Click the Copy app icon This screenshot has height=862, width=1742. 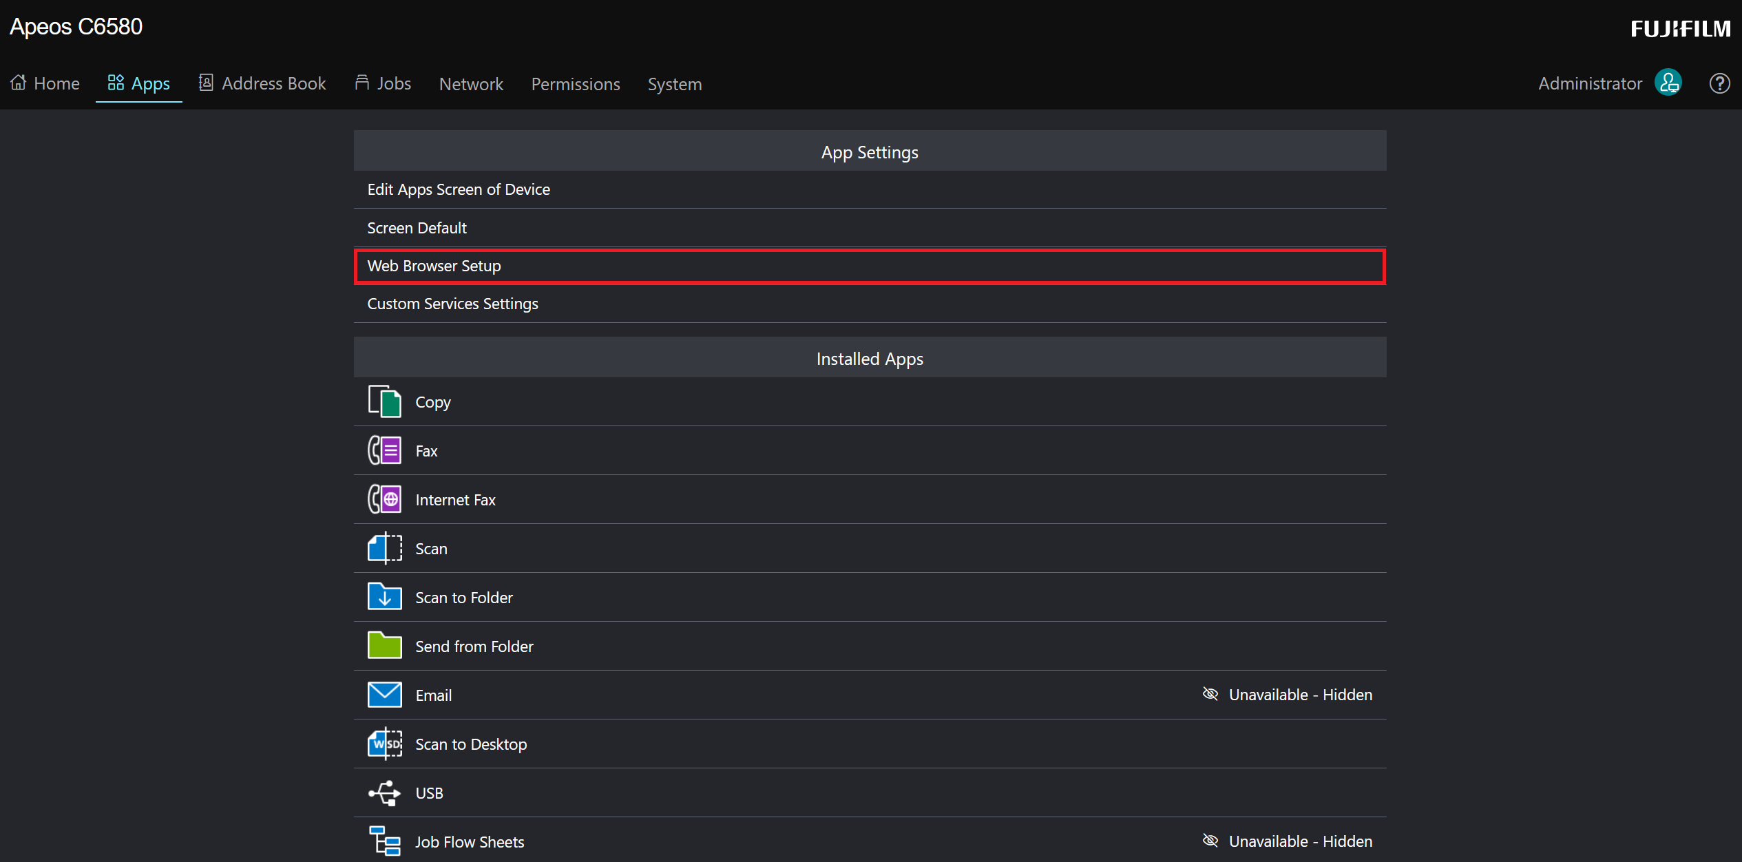coord(384,401)
